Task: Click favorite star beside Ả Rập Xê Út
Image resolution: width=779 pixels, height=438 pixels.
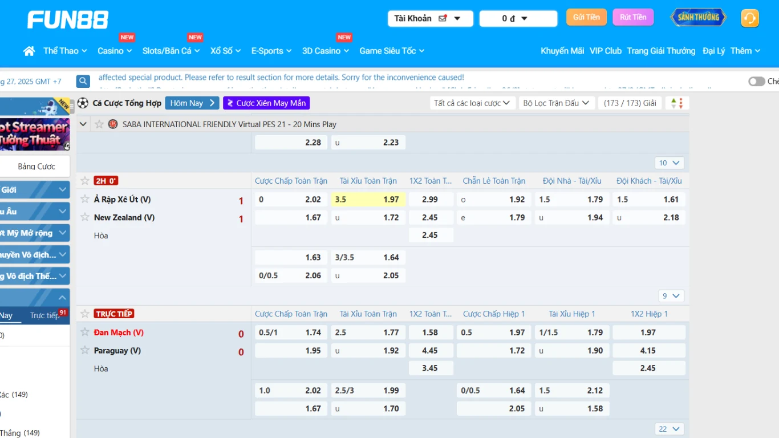Action: tap(85, 199)
